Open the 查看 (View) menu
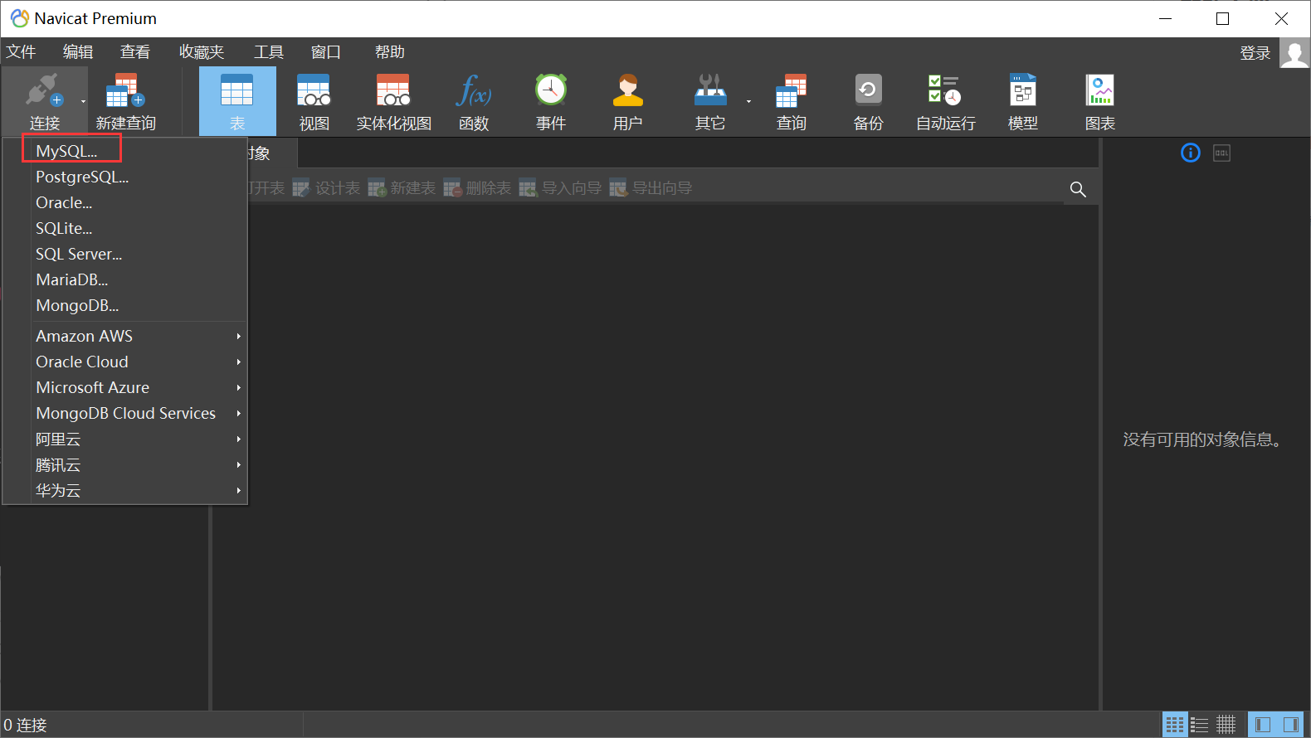 (135, 52)
